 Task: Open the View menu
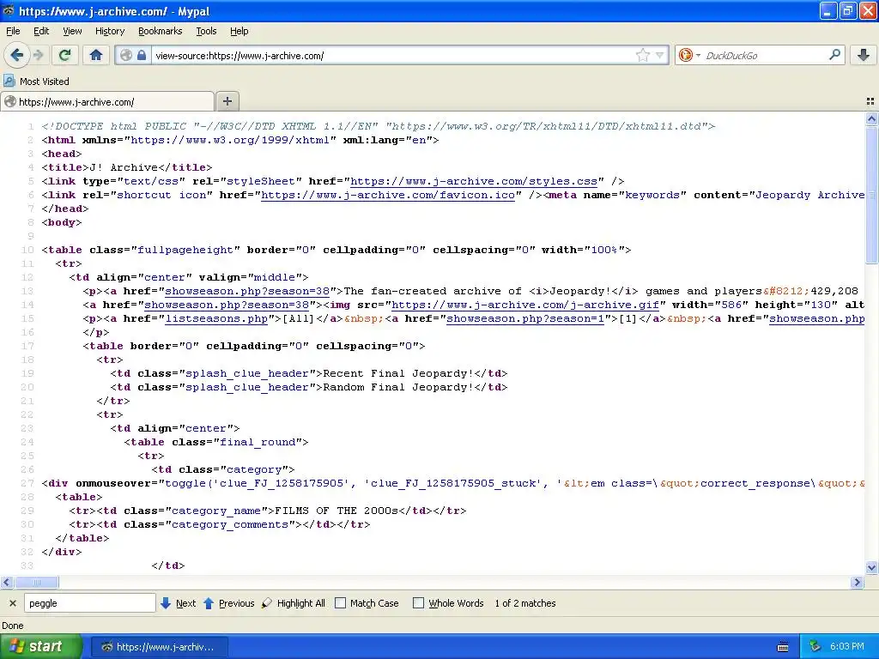(x=72, y=31)
